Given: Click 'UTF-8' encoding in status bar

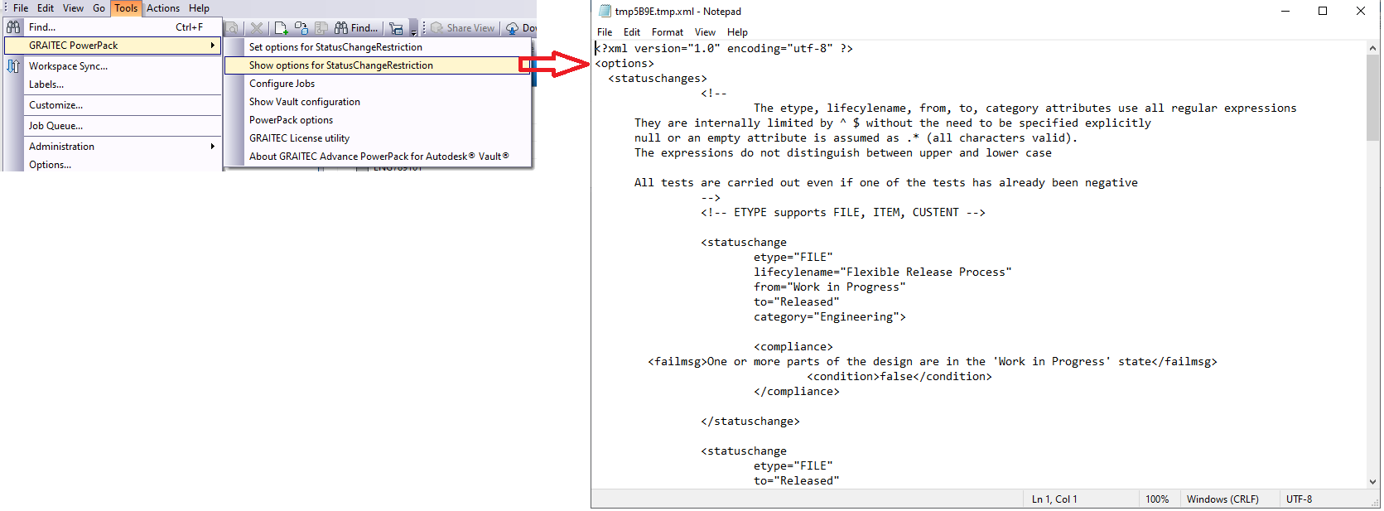Looking at the screenshot, I should [x=1299, y=499].
